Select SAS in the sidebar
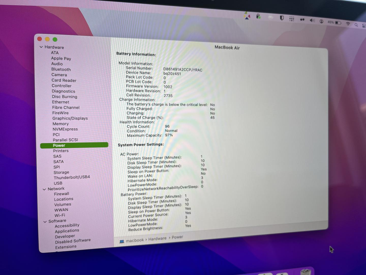366x275 pixels. pyautogui.click(x=57, y=156)
